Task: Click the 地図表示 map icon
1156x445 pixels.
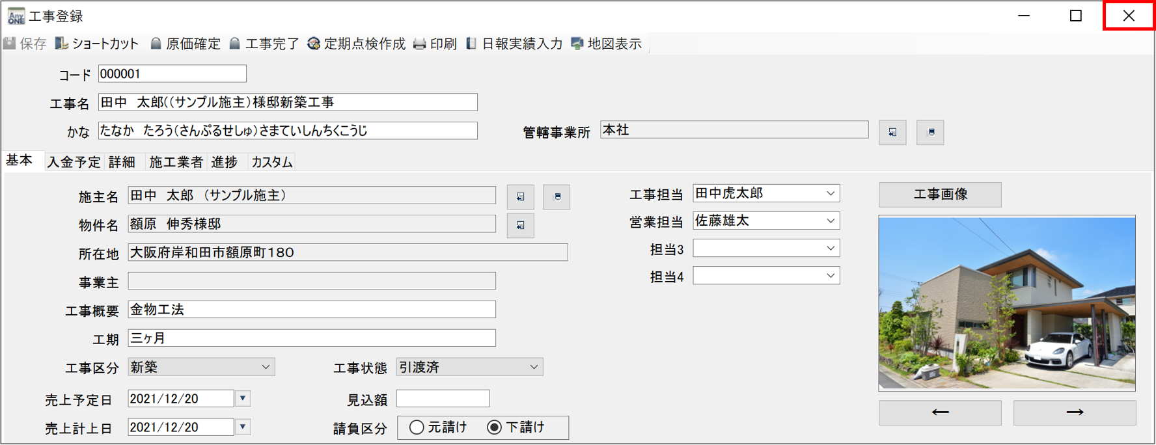Action: pyautogui.click(x=577, y=44)
